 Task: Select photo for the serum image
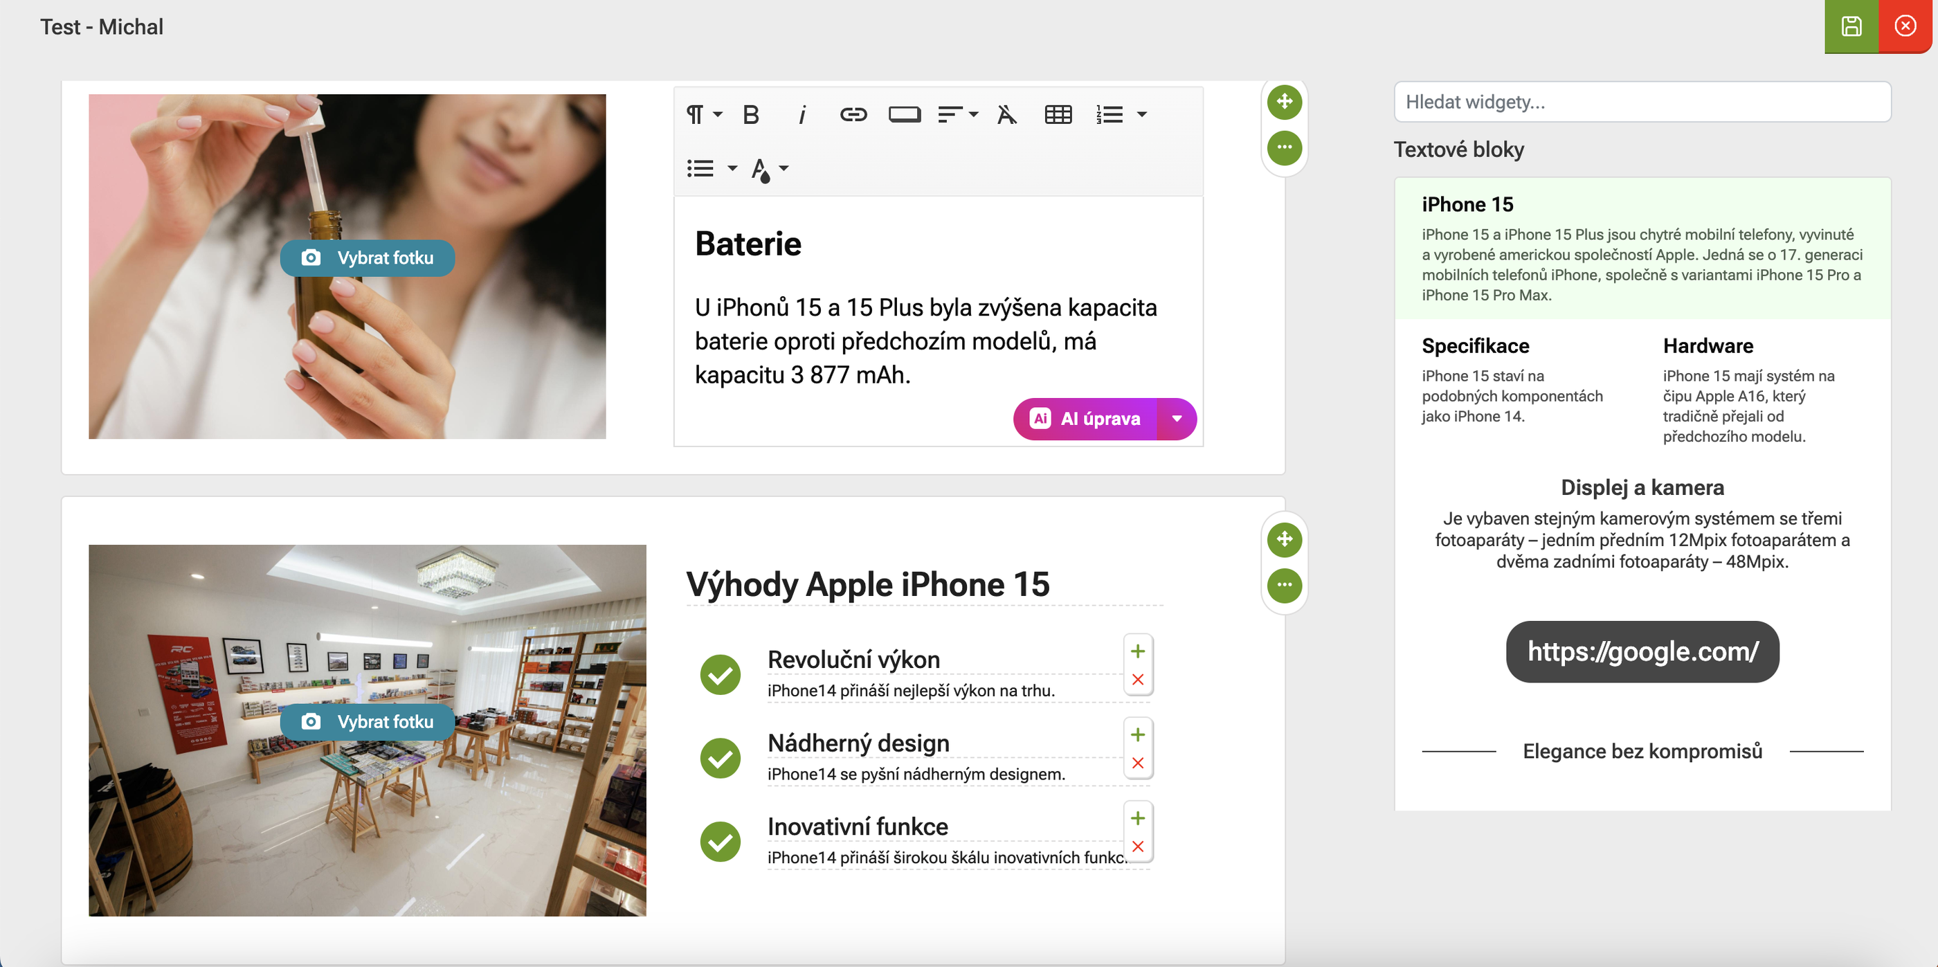(367, 258)
